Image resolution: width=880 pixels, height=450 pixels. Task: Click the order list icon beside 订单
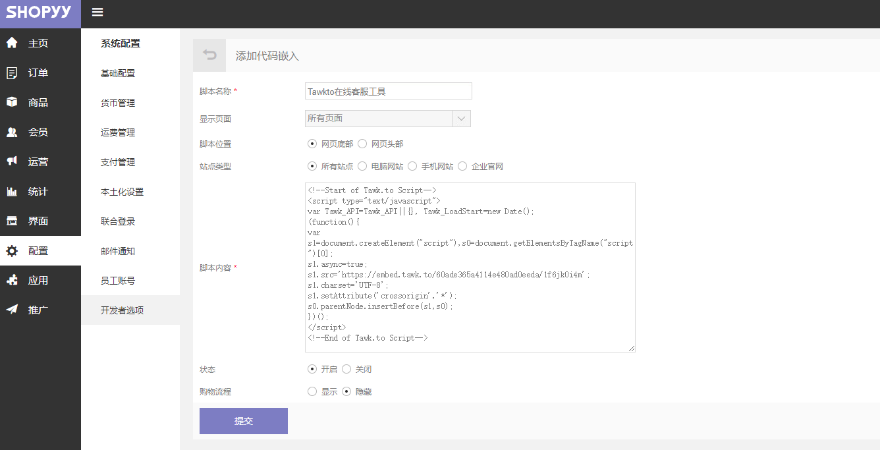click(x=12, y=72)
